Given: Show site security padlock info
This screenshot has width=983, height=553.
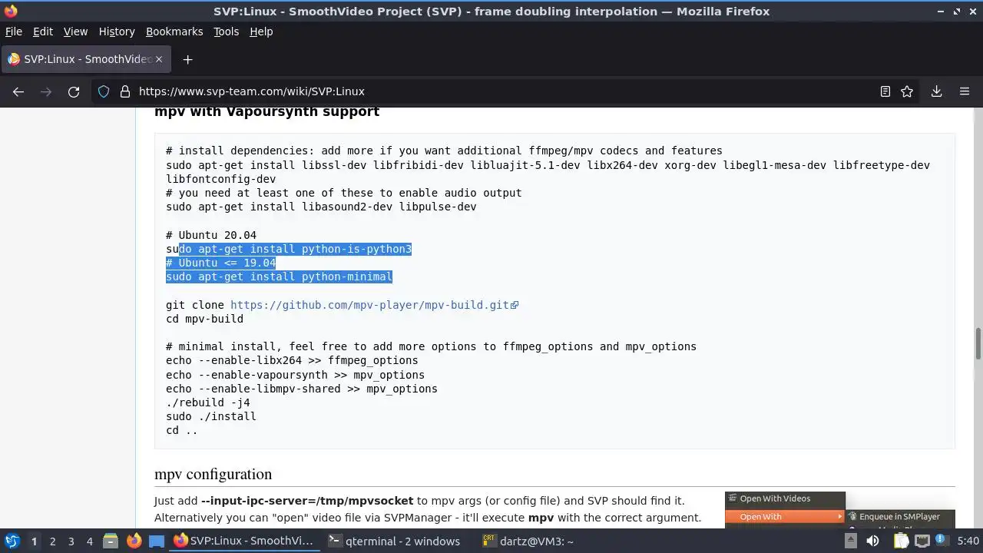Looking at the screenshot, I should coord(125,91).
